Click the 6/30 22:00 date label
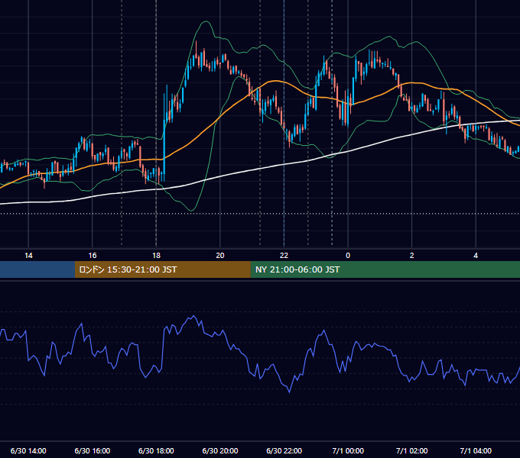520x458 pixels. point(284,450)
